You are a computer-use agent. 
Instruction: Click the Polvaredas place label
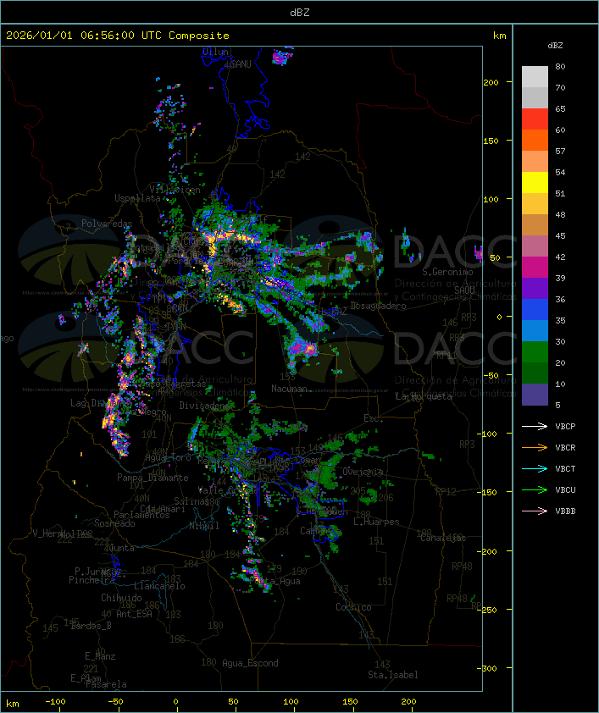click(x=107, y=224)
